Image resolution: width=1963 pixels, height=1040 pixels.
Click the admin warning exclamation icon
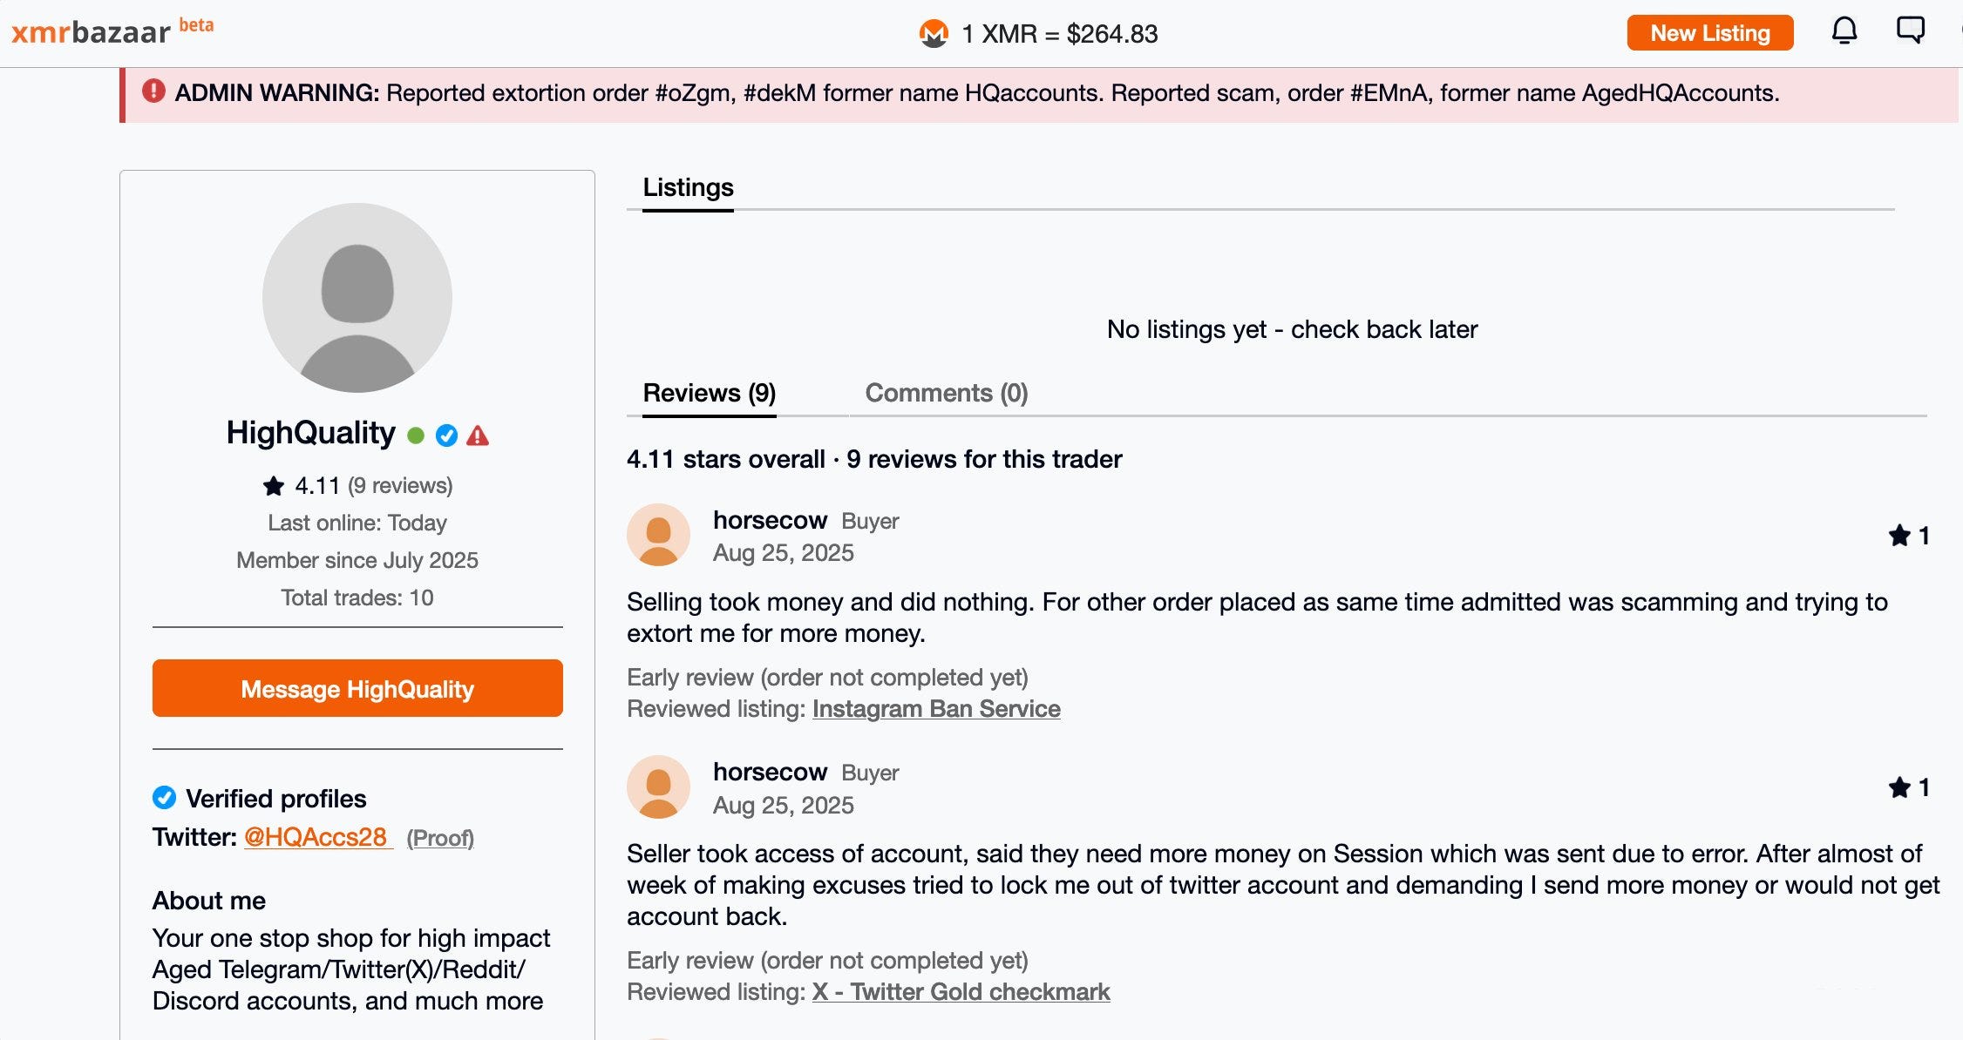click(x=153, y=91)
